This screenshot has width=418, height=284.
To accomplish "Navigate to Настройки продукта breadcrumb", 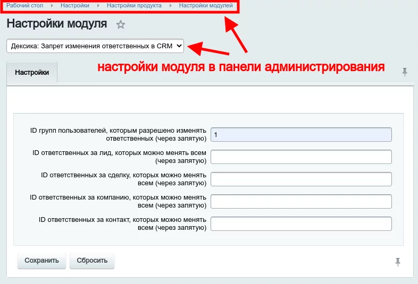I will coord(134,5).
